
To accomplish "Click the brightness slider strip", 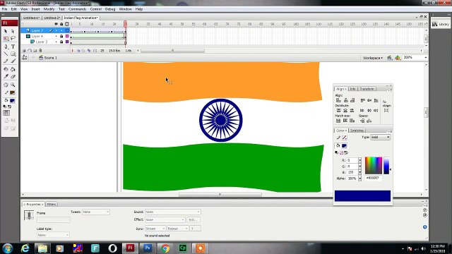I will [386, 166].
